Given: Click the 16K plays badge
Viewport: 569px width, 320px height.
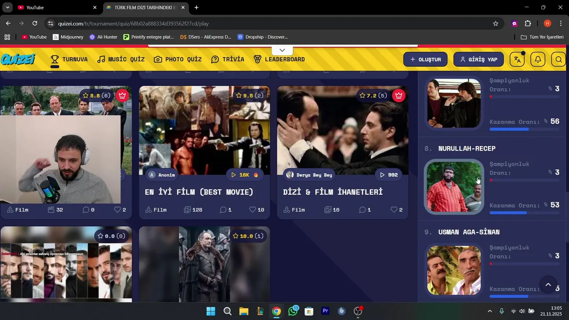Looking at the screenshot, I should [x=244, y=175].
